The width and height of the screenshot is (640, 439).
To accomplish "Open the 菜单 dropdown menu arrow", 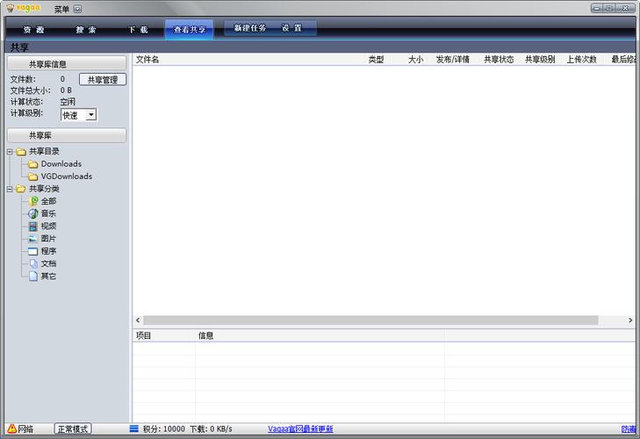I will [77, 9].
